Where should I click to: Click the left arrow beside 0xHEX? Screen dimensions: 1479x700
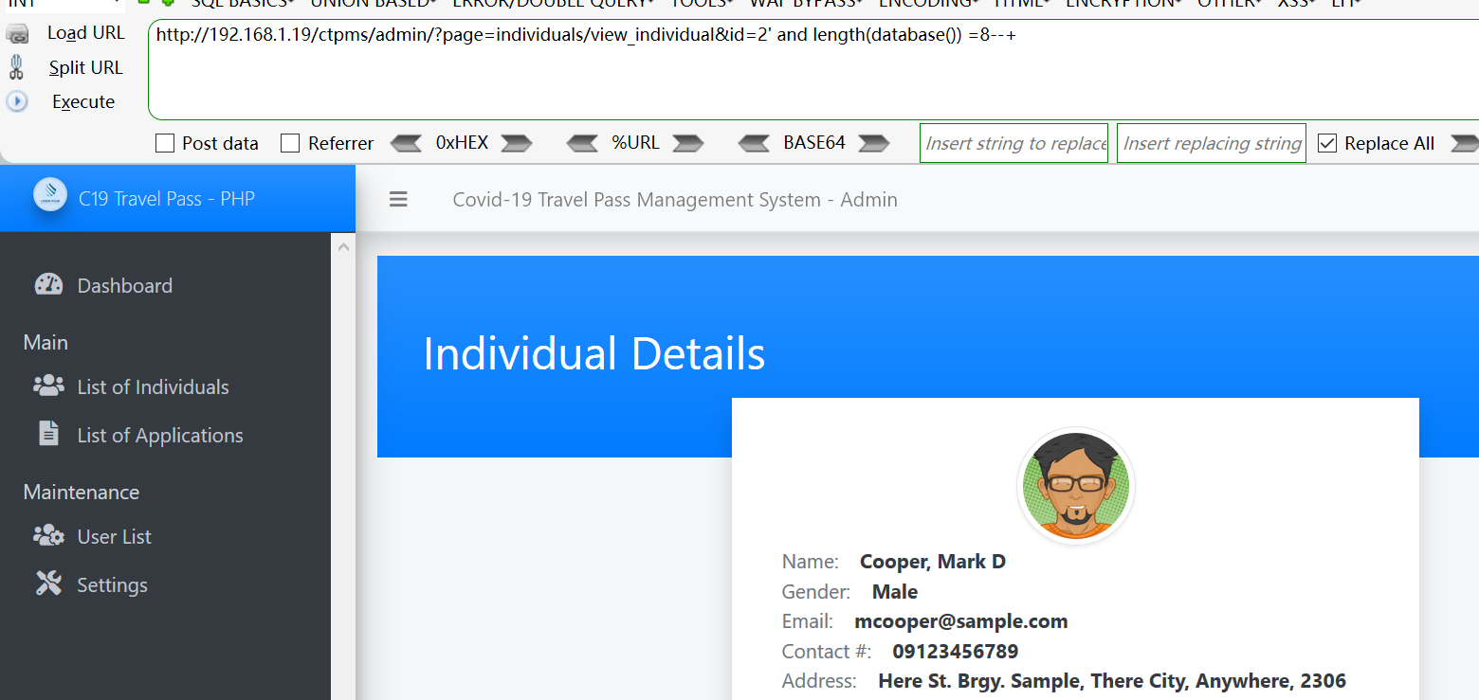[406, 143]
